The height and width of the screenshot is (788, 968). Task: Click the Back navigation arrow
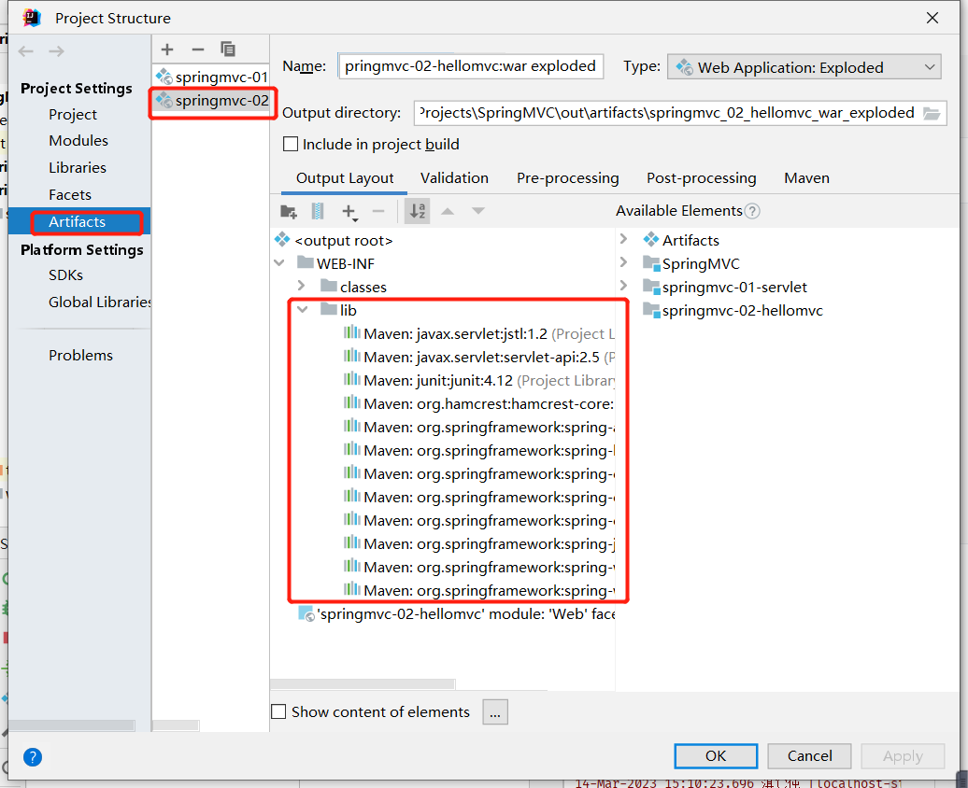(26, 51)
